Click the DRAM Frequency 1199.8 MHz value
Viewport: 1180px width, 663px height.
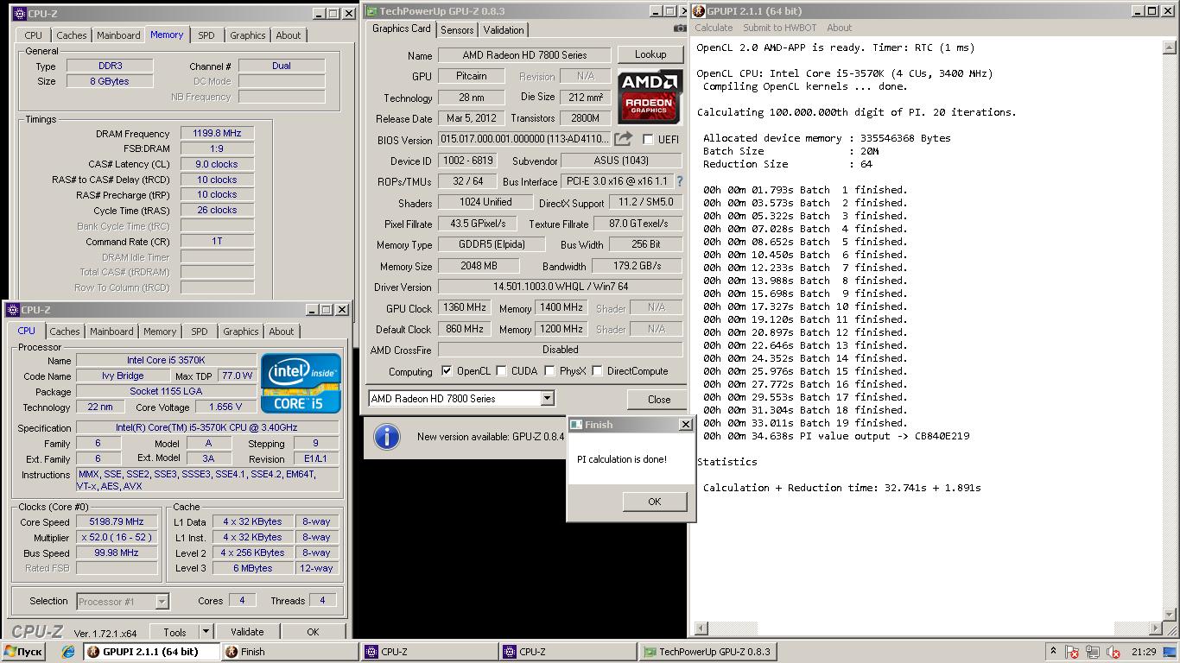click(x=218, y=134)
